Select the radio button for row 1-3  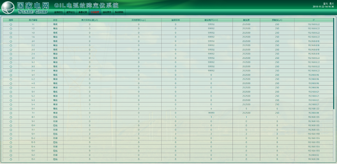pos(11,33)
